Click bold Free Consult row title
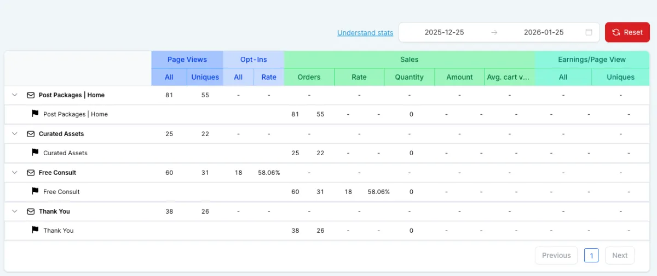Screen dimensions: 657x276 point(57,173)
